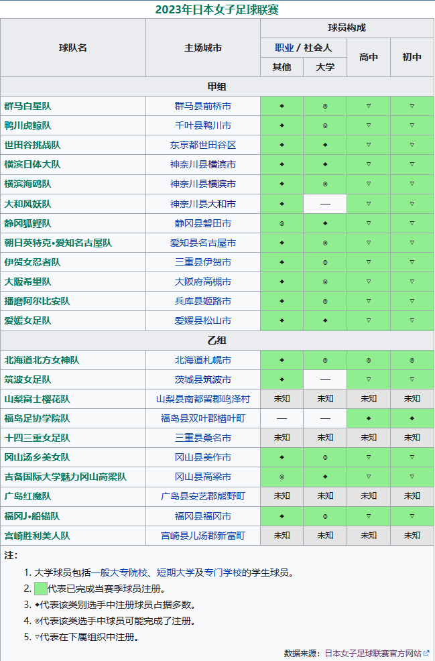The width and height of the screenshot is (435, 661).
Task: Click the 乙组 section header row
Action: tap(217, 341)
